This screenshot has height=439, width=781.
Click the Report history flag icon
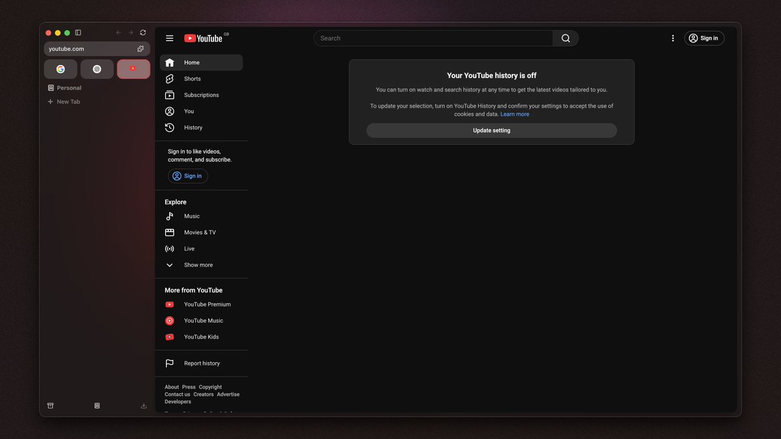click(x=169, y=364)
